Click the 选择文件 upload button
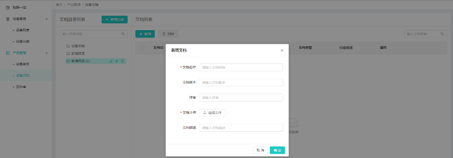The height and width of the screenshot is (158, 453). coord(212,113)
